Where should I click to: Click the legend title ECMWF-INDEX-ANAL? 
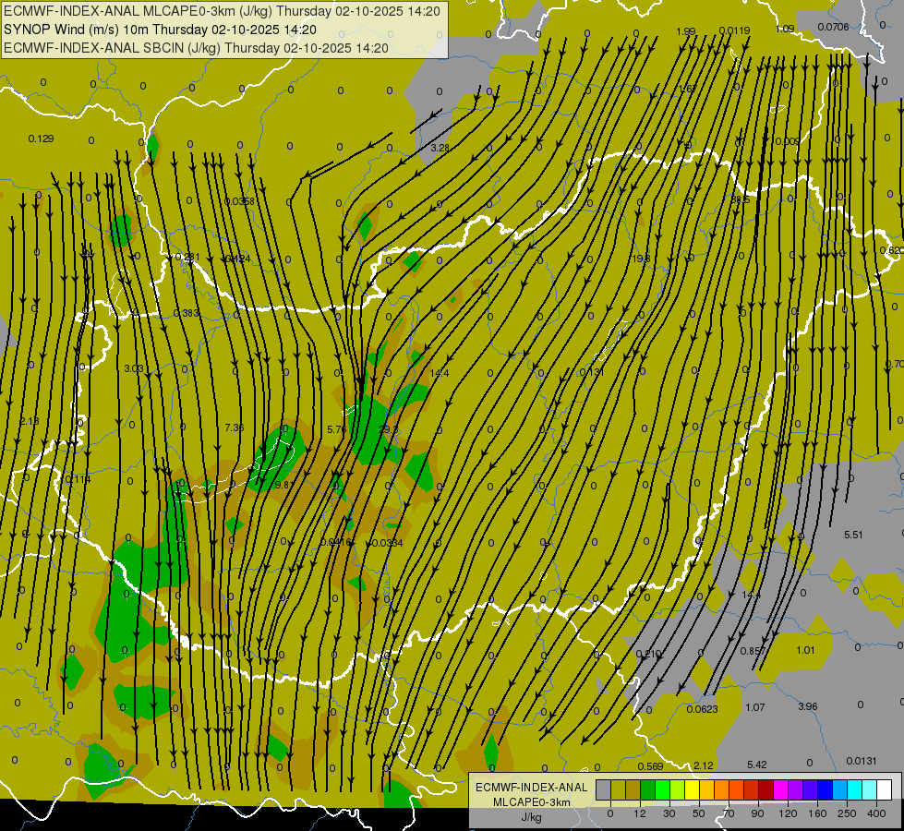point(532,788)
